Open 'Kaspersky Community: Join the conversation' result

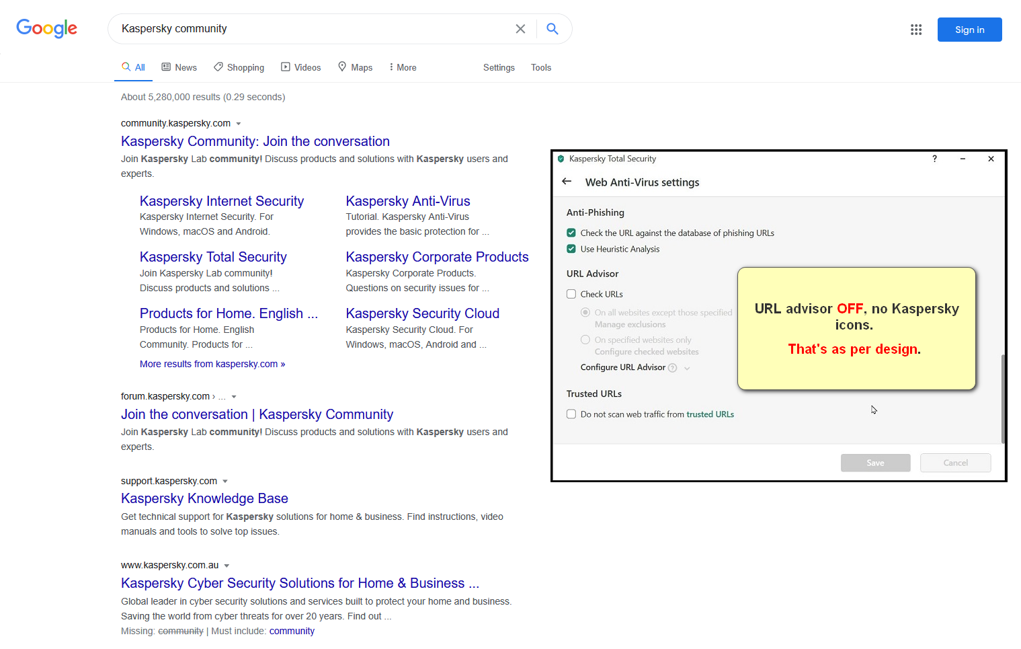coord(255,141)
